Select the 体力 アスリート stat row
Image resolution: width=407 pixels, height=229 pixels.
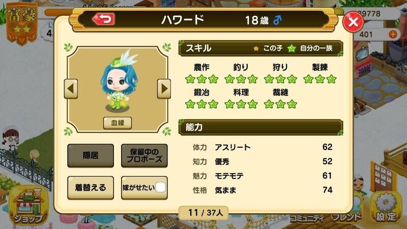tap(262, 147)
